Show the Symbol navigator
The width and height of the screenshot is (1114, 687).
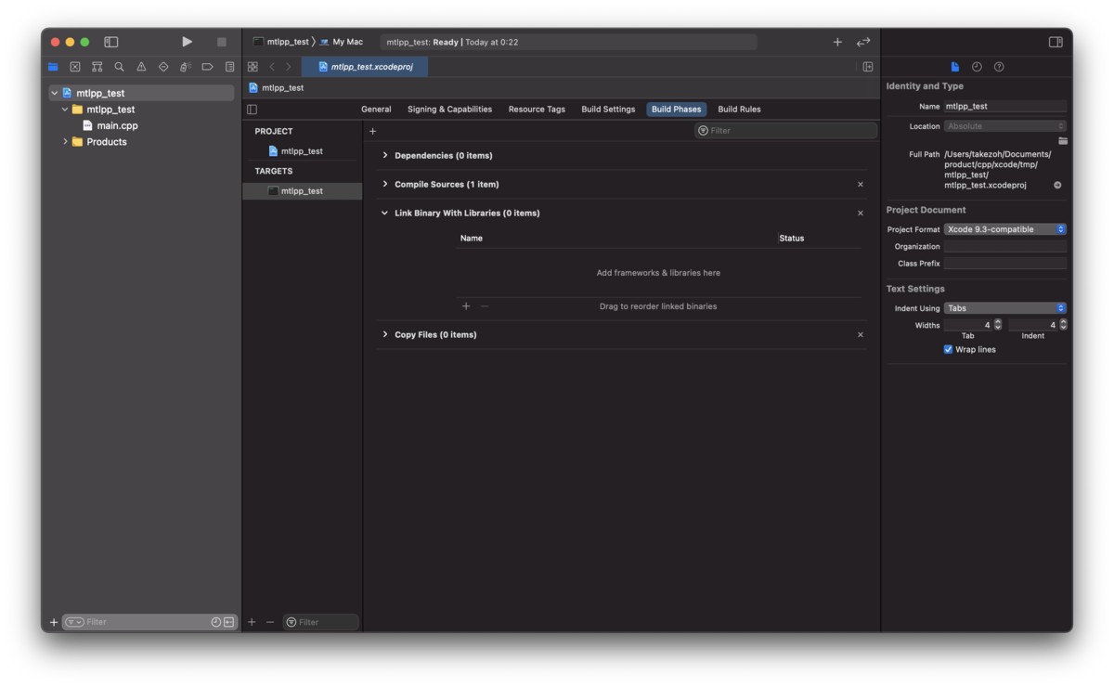point(97,67)
